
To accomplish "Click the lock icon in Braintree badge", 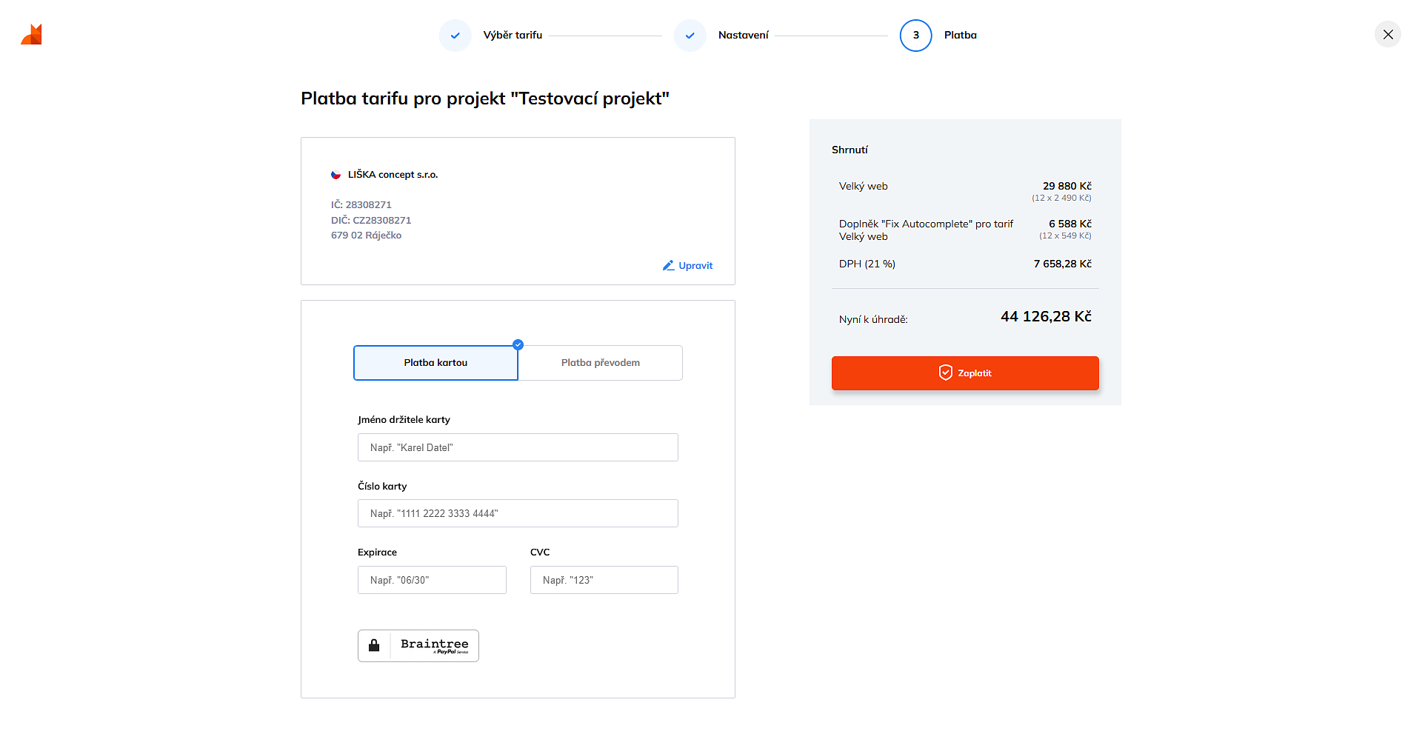I will point(374,646).
